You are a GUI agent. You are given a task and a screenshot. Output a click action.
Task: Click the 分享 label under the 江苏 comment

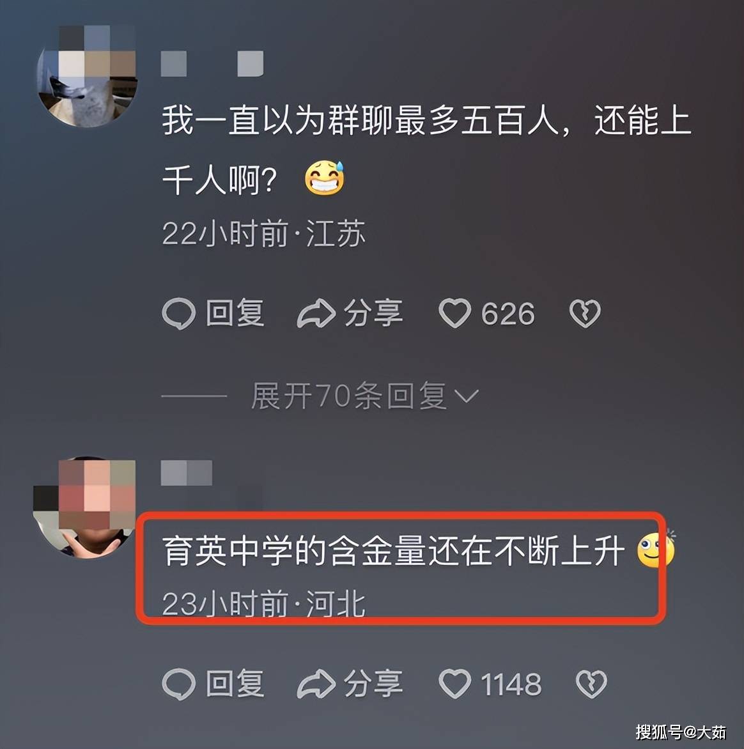[x=373, y=313]
